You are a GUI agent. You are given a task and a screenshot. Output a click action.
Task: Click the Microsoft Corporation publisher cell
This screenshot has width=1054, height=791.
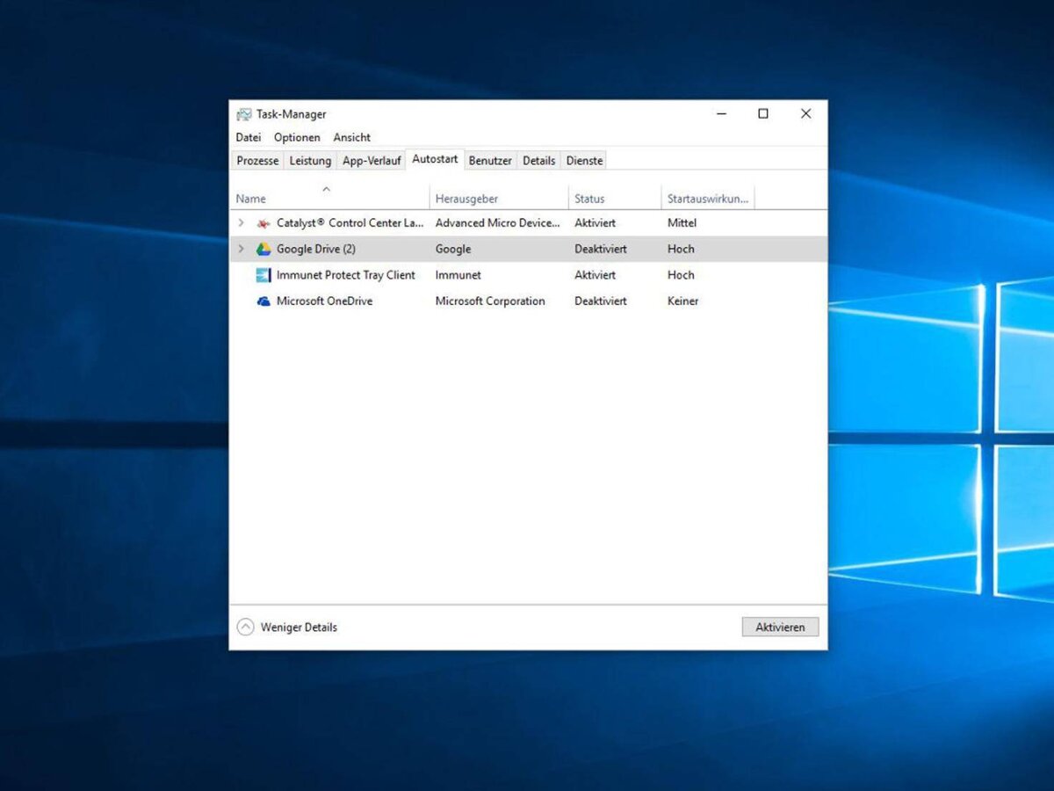click(490, 301)
